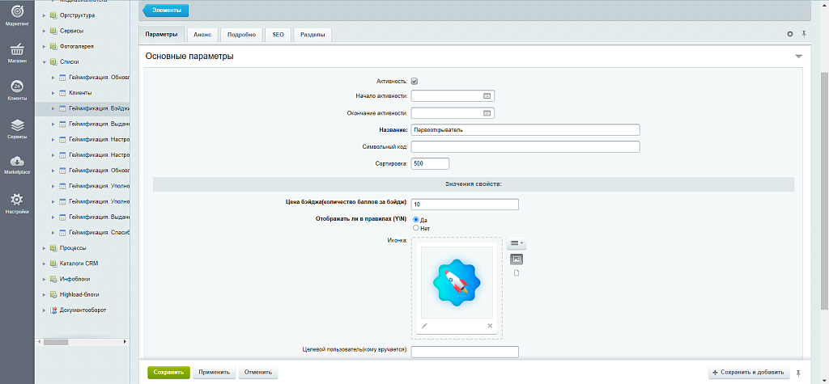829x384 pixels.
Task: Remove the badge image with X icon
Action: coord(490,326)
